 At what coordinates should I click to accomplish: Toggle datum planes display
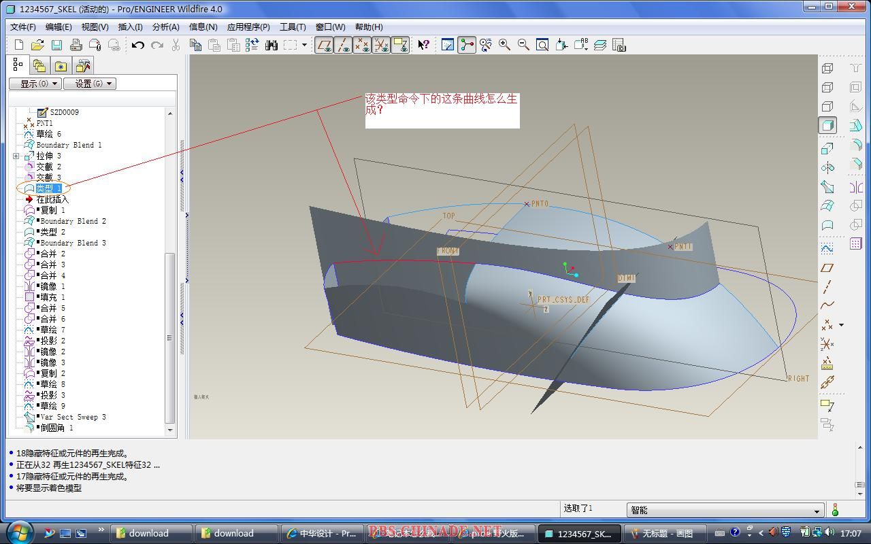click(325, 45)
